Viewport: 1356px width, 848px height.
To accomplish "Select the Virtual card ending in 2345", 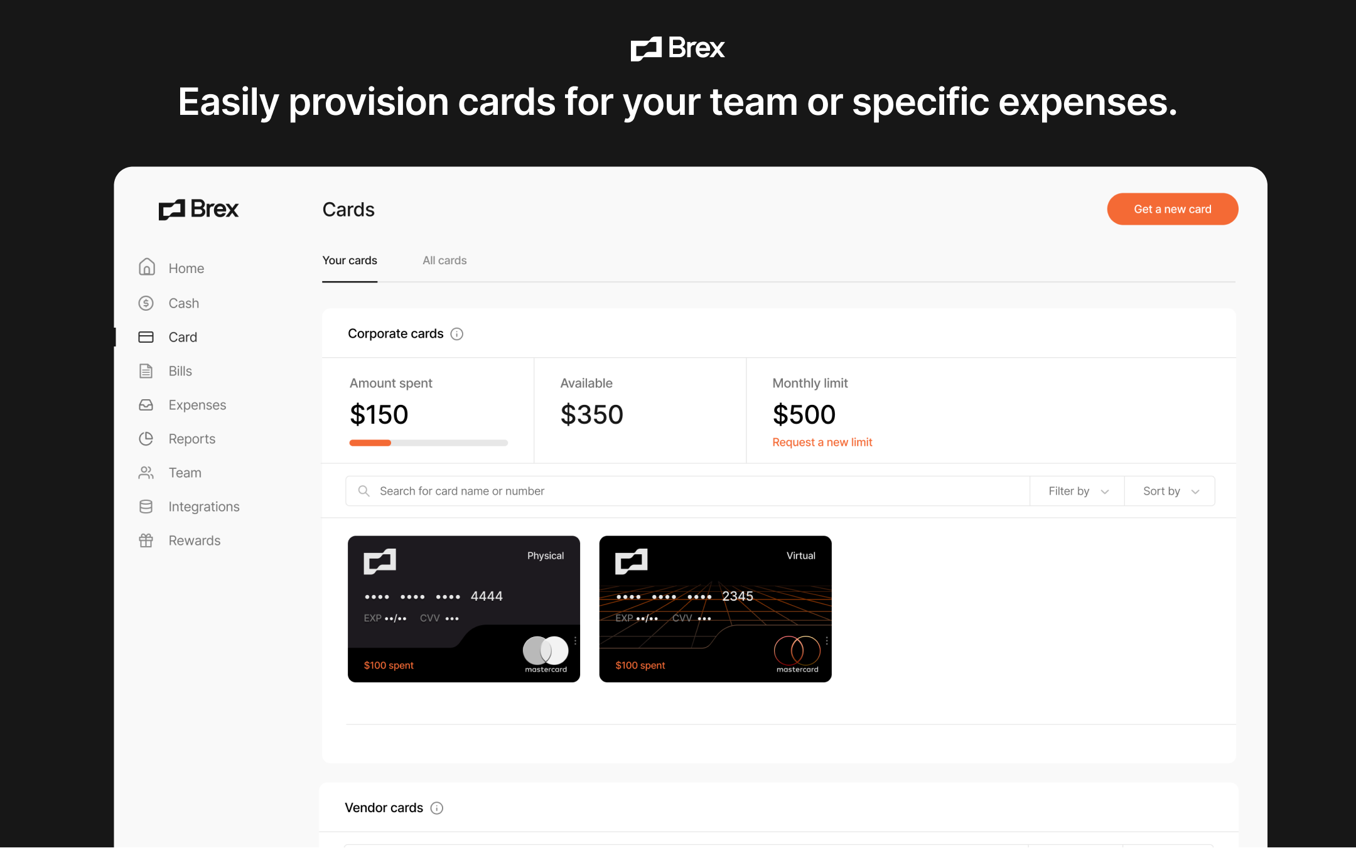I will (x=715, y=609).
